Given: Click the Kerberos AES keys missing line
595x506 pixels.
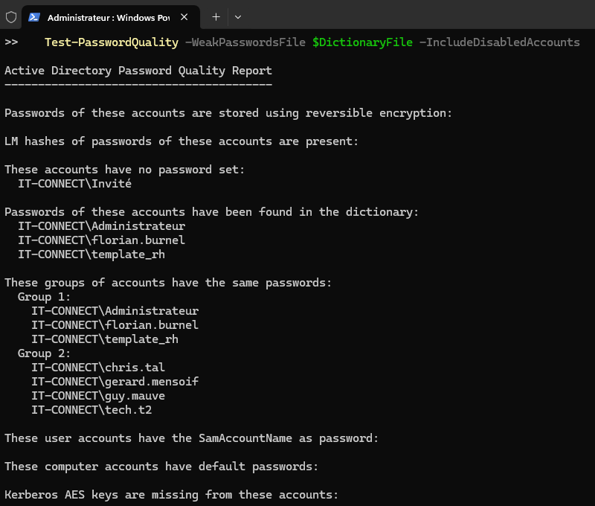Looking at the screenshot, I should (171, 495).
